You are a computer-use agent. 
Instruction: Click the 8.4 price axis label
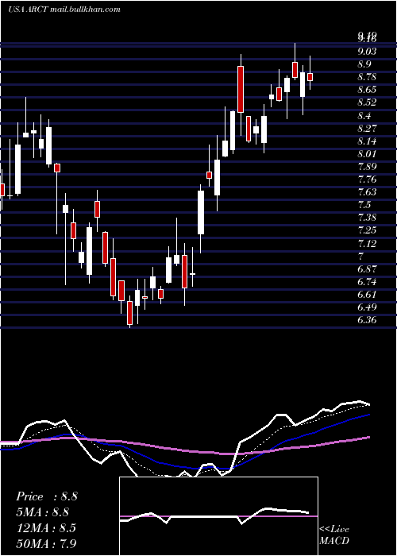pyautogui.click(x=364, y=116)
